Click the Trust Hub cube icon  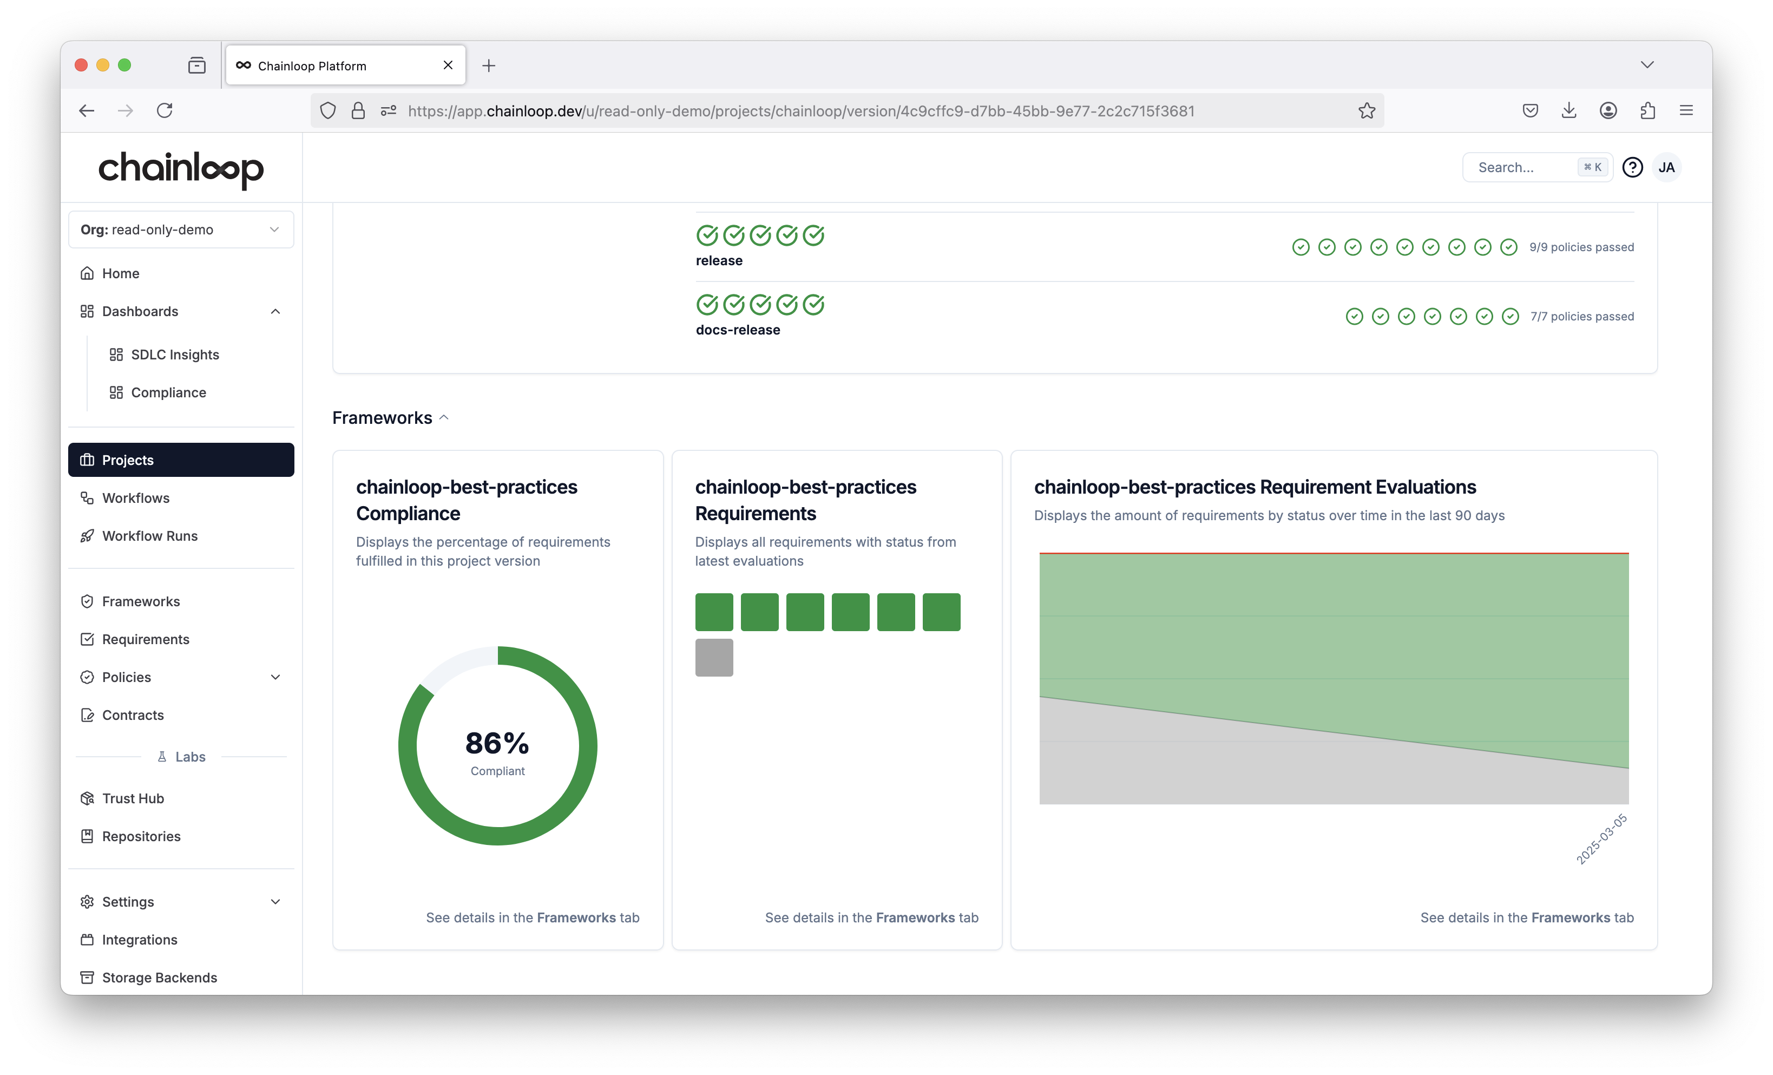(x=87, y=799)
